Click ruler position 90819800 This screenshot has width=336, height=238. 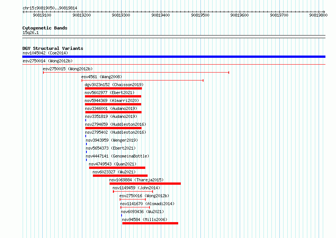pos(318,15)
